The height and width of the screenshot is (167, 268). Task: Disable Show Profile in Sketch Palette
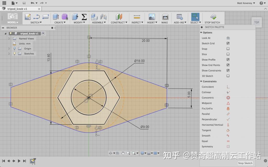(x=228, y=59)
